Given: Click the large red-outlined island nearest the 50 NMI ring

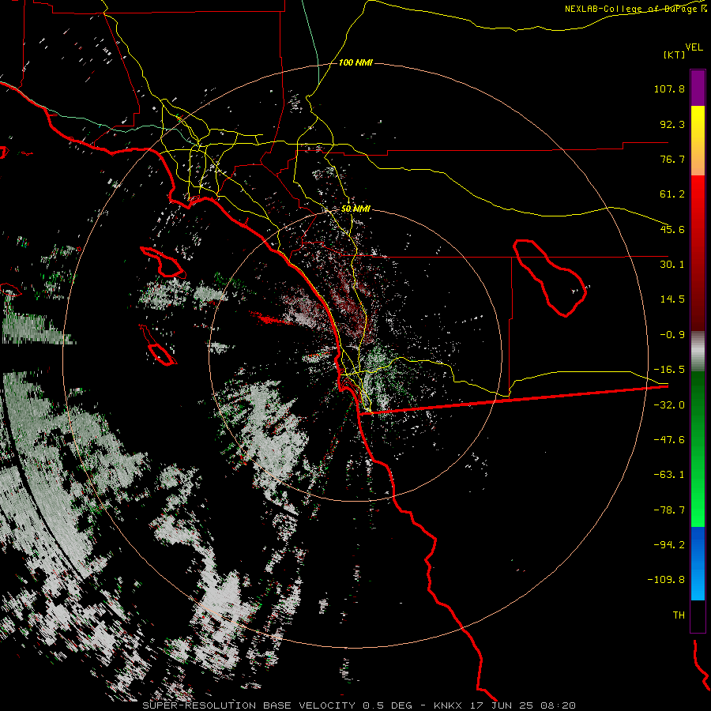Looking at the screenshot, I should 164,262.
